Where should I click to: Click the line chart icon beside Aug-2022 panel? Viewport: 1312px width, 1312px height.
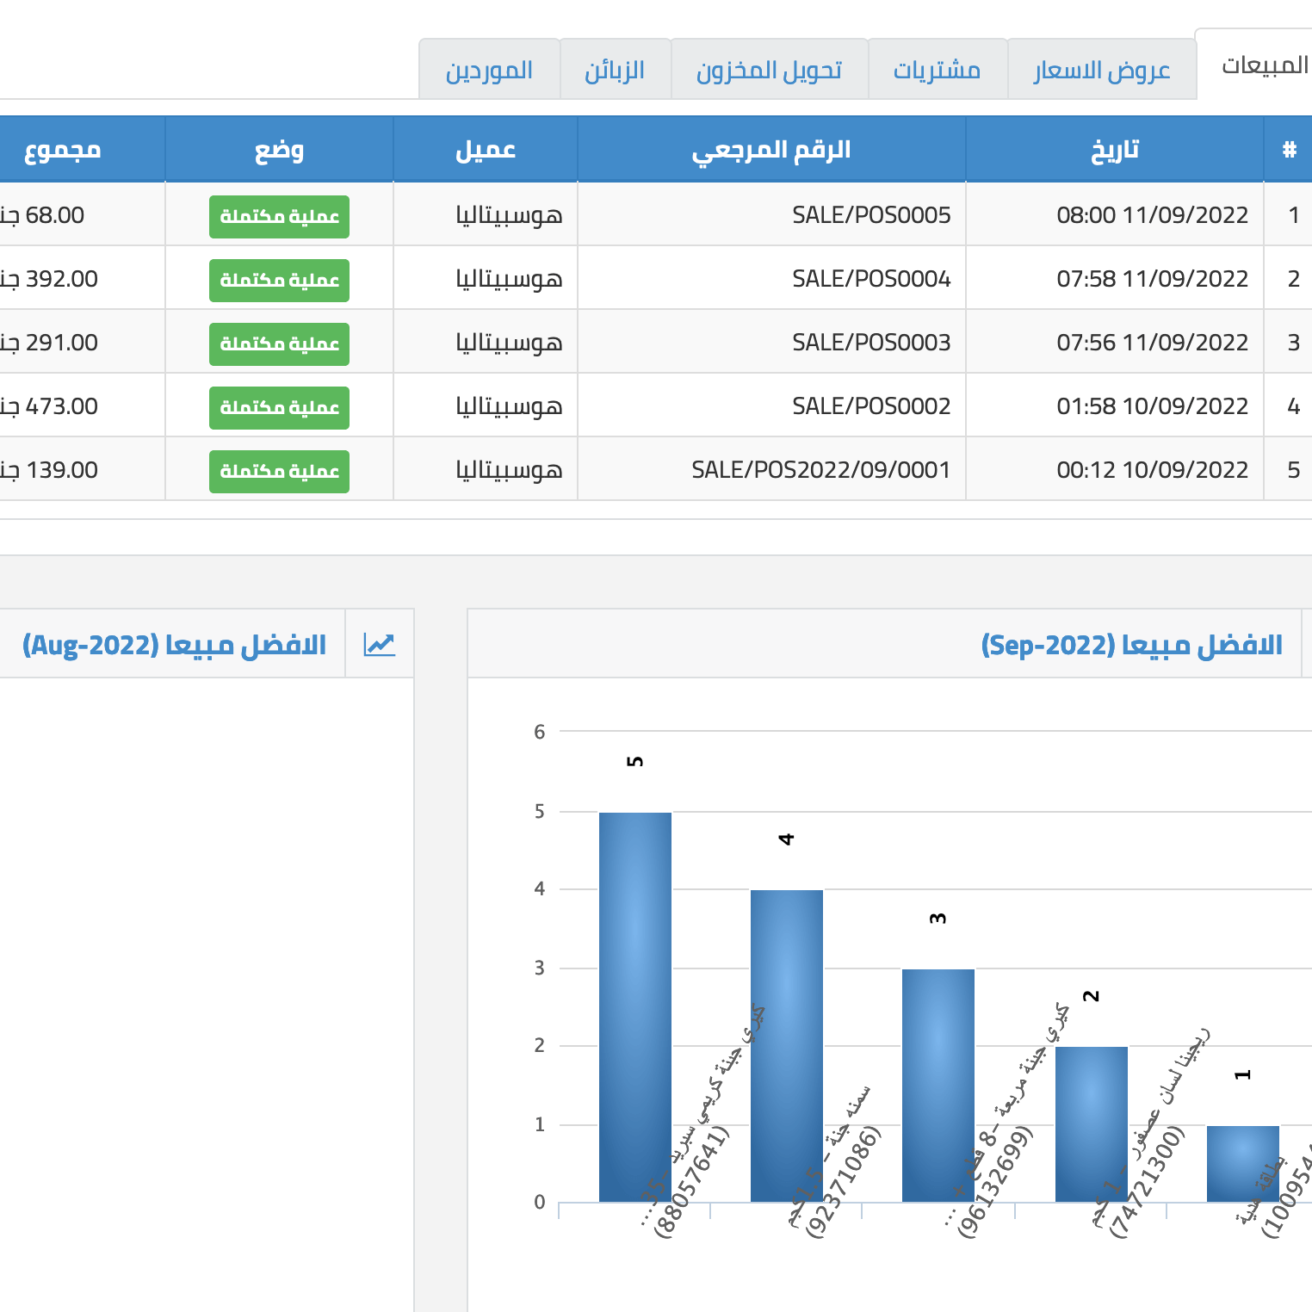coord(379,644)
